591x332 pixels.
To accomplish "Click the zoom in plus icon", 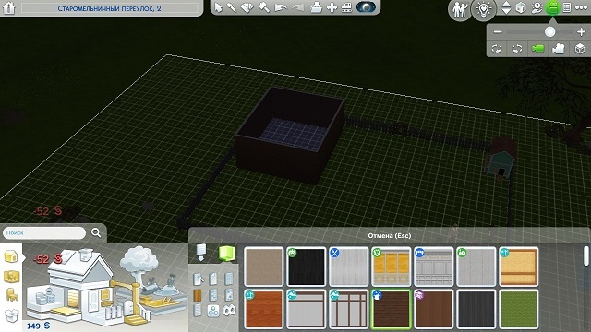I will coord(581,32).
